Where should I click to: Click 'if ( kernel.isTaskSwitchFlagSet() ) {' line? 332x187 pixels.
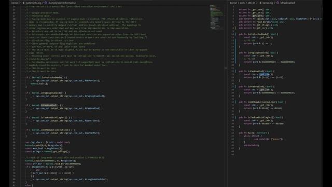[49, 117]
